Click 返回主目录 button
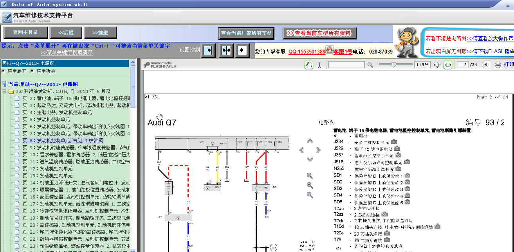The image size is (514, 252). [x=26, y=32]
